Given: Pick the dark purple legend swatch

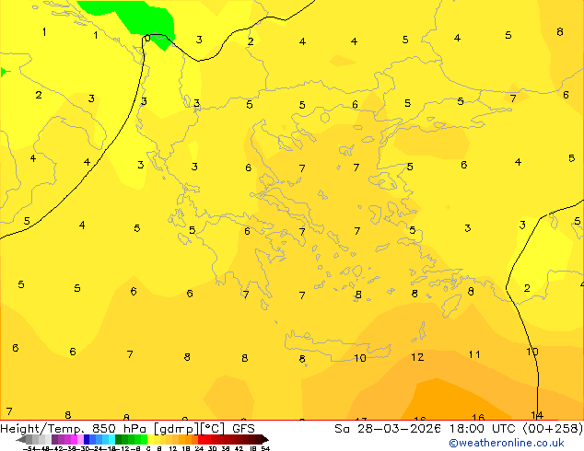Looking at the screenshot, I should coord(54,439).
